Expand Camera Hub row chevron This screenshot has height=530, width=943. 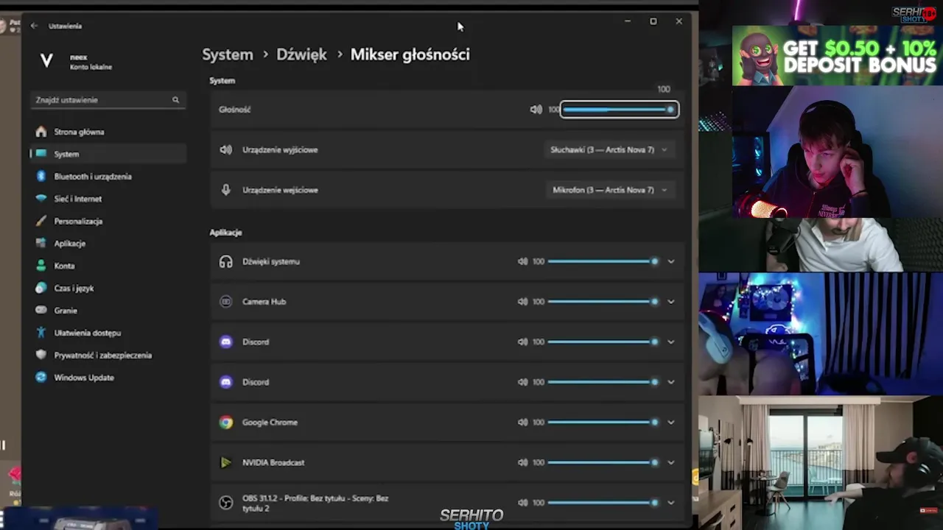[x=670, y=302]
